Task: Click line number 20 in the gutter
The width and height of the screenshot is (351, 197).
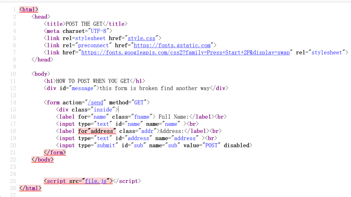Action: pos(13,145)
